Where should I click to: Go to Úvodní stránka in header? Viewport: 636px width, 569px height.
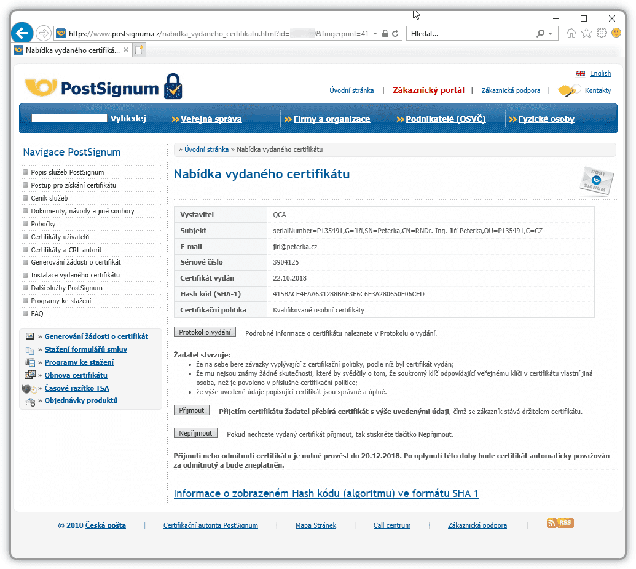click(x=351, y=90)
